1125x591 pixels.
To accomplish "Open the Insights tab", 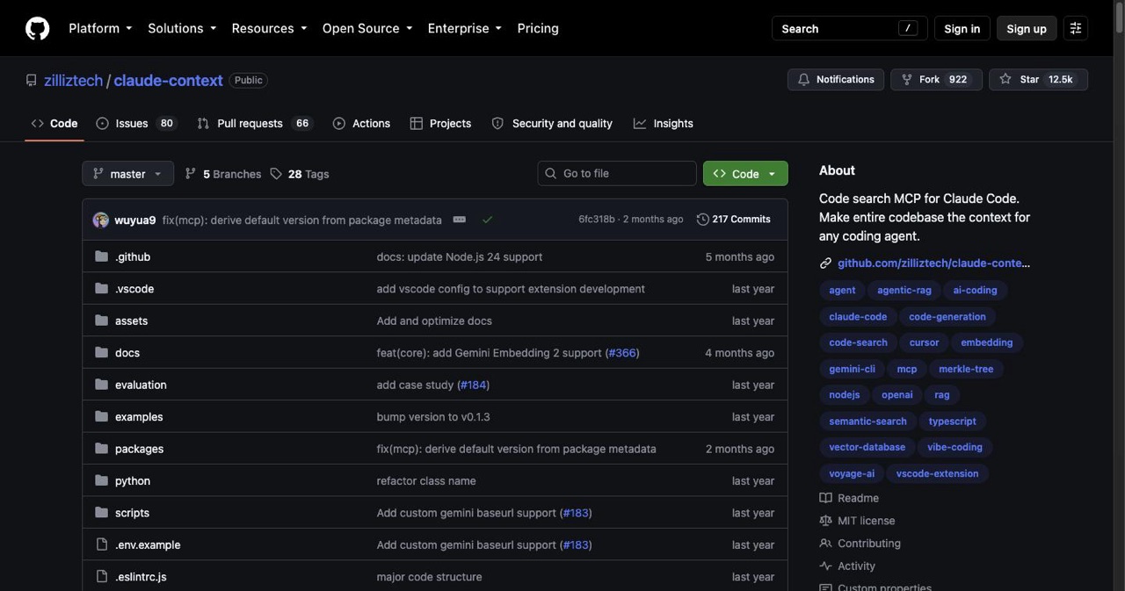I will click(x=664, y=124).
